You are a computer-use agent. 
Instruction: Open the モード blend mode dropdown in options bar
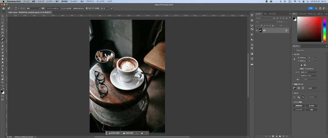(x=33, y=8)
